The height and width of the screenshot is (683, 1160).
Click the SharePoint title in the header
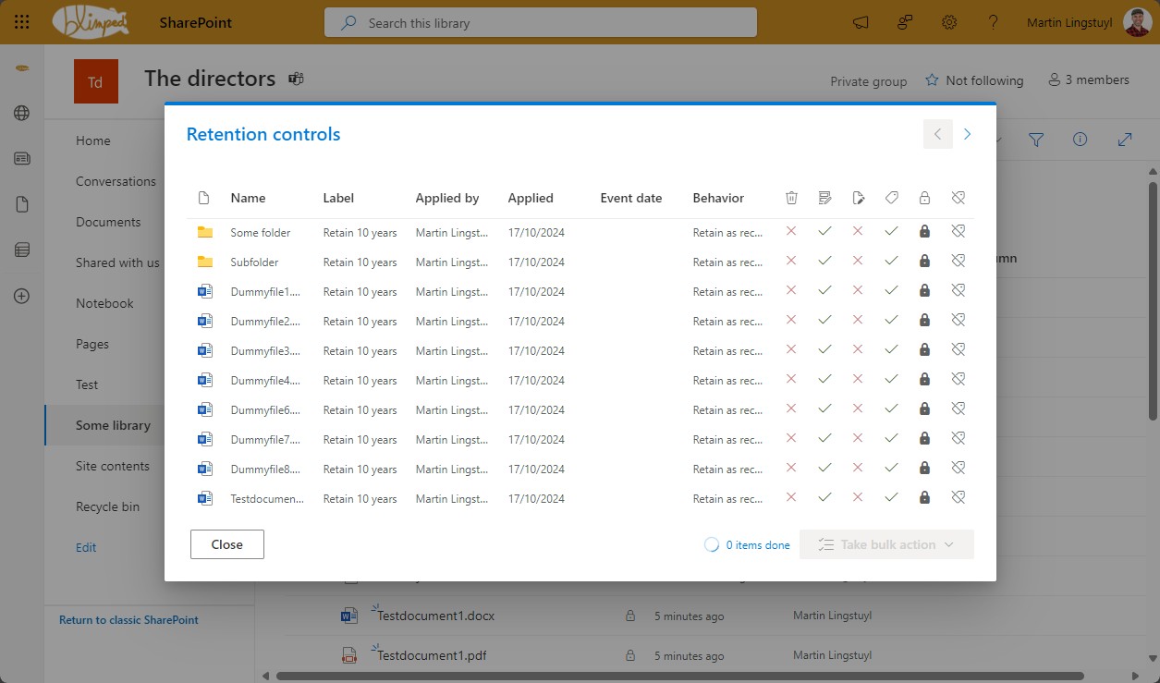click(x=196, y=22)
